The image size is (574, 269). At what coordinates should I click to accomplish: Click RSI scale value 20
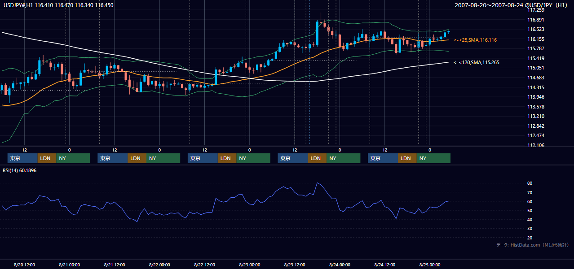(x=530, y=238)
